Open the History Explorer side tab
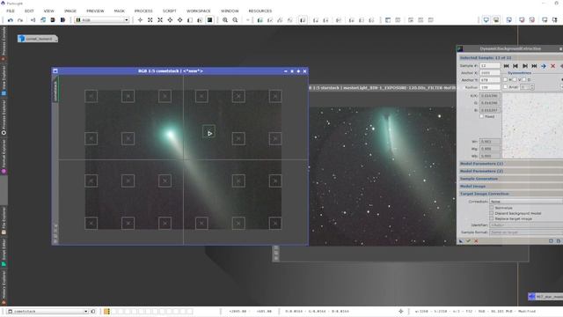 coord(4,288)
